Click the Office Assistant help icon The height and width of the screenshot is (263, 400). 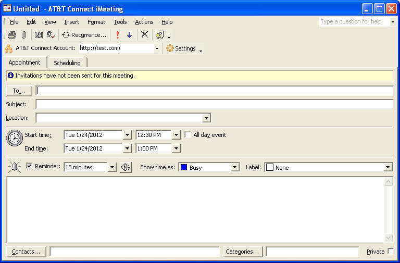click(x=160, y=35)
